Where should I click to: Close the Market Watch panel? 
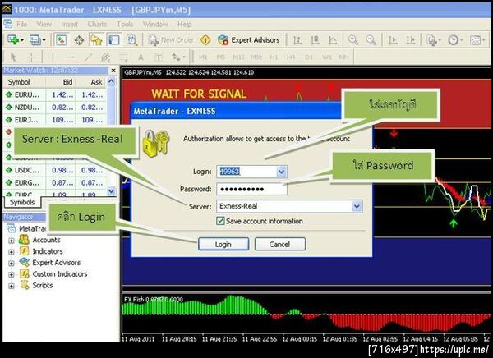(113, 71)
